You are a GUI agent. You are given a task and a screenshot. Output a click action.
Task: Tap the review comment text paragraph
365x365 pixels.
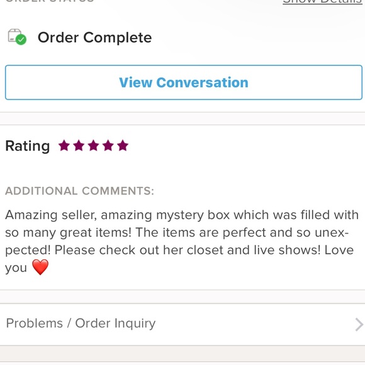point(182,242)
